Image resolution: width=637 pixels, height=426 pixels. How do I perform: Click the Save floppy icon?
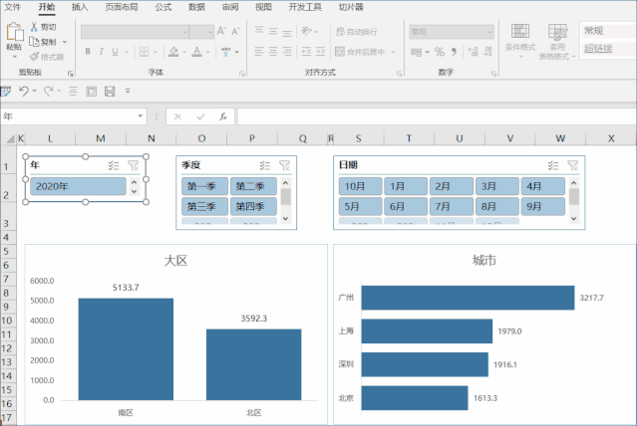pyautogui.click(x=110, y=91)
